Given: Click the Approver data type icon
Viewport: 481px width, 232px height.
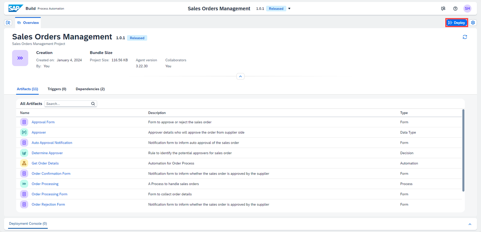Looking at the screenshot, I should pyautogui.click(x=24, y=132).
